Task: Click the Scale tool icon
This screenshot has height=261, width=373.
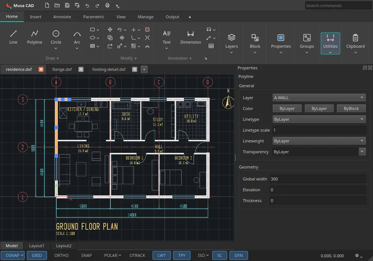Action: [x=120, y=46]
